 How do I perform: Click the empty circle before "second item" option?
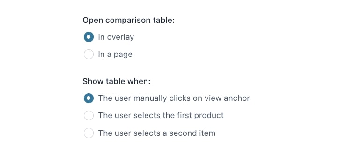[88, 133]
